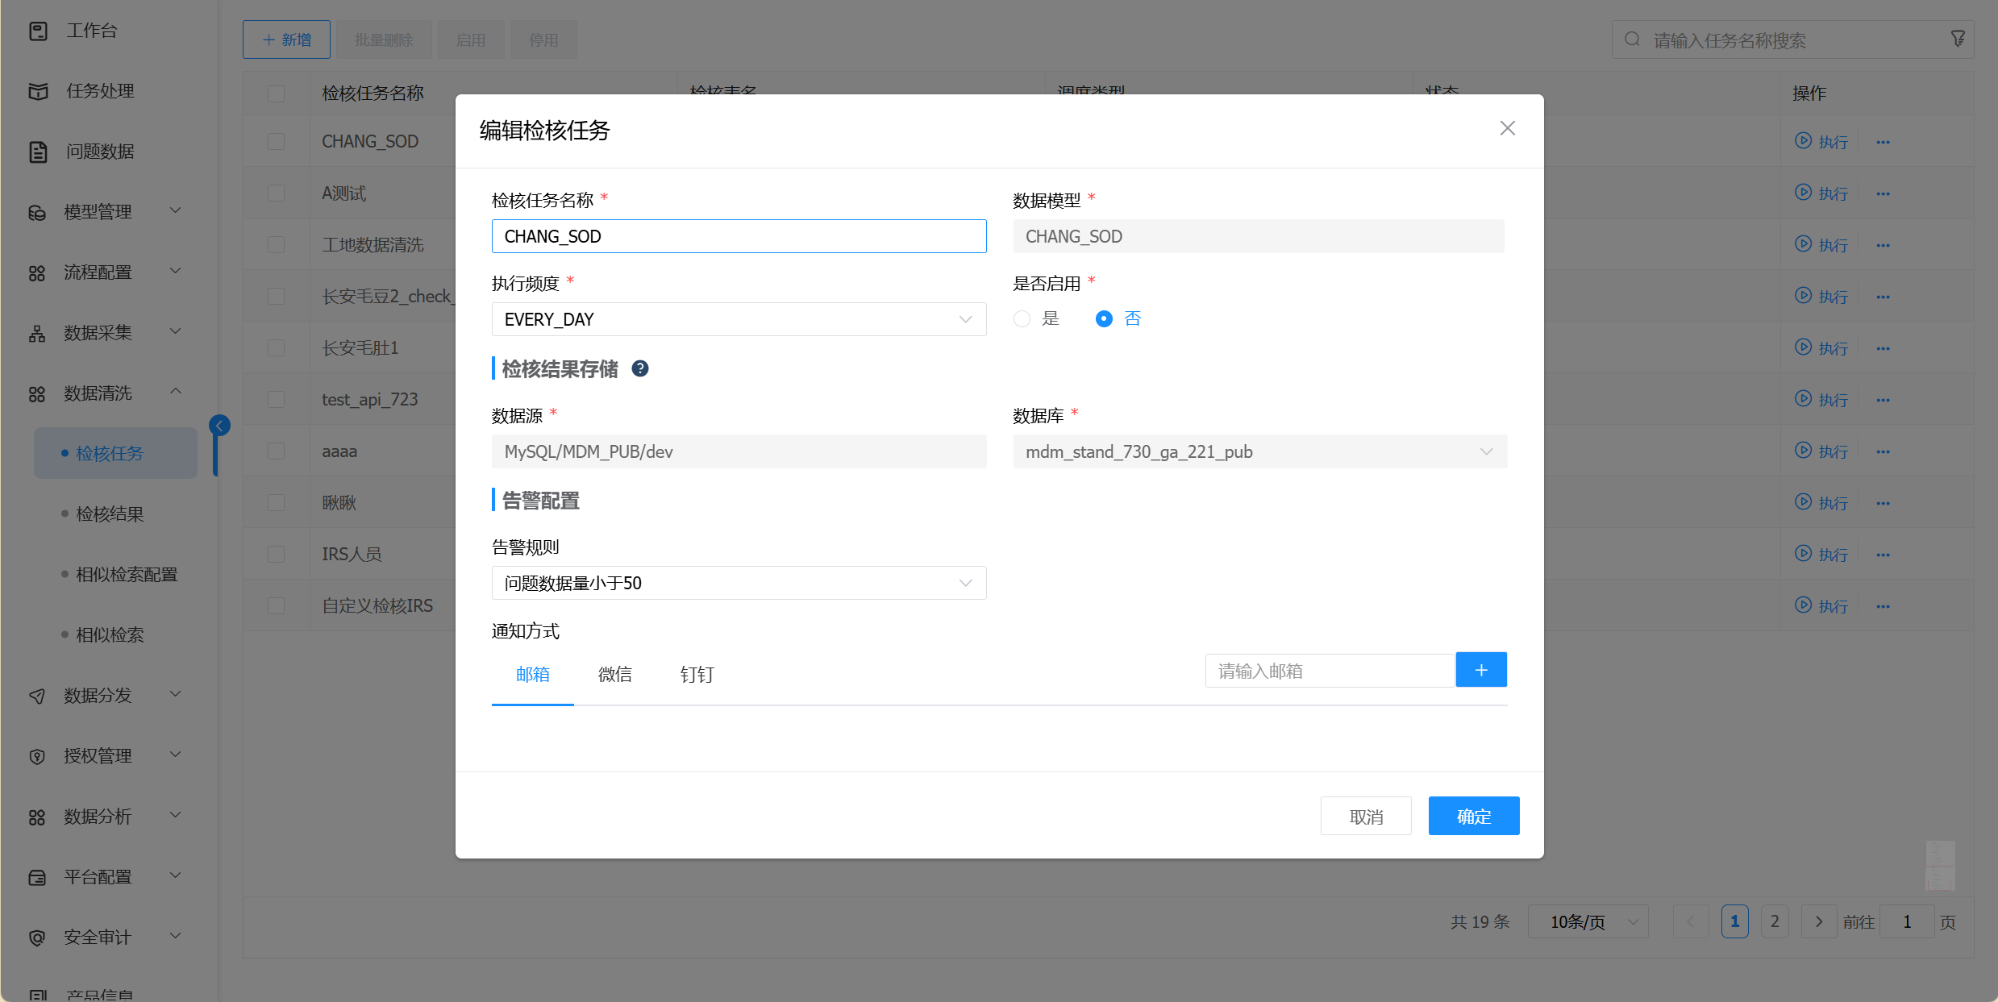Viewport: 1998px width, 1002px height.
Task: Select 是 radio for 是否启用
Action: coord(1022,319)
